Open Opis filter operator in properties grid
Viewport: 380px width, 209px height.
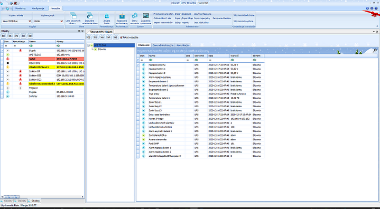[x=188, y=60]
